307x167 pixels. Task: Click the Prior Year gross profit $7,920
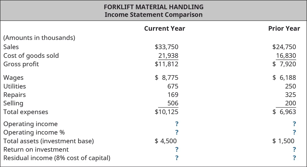point(284,64)
